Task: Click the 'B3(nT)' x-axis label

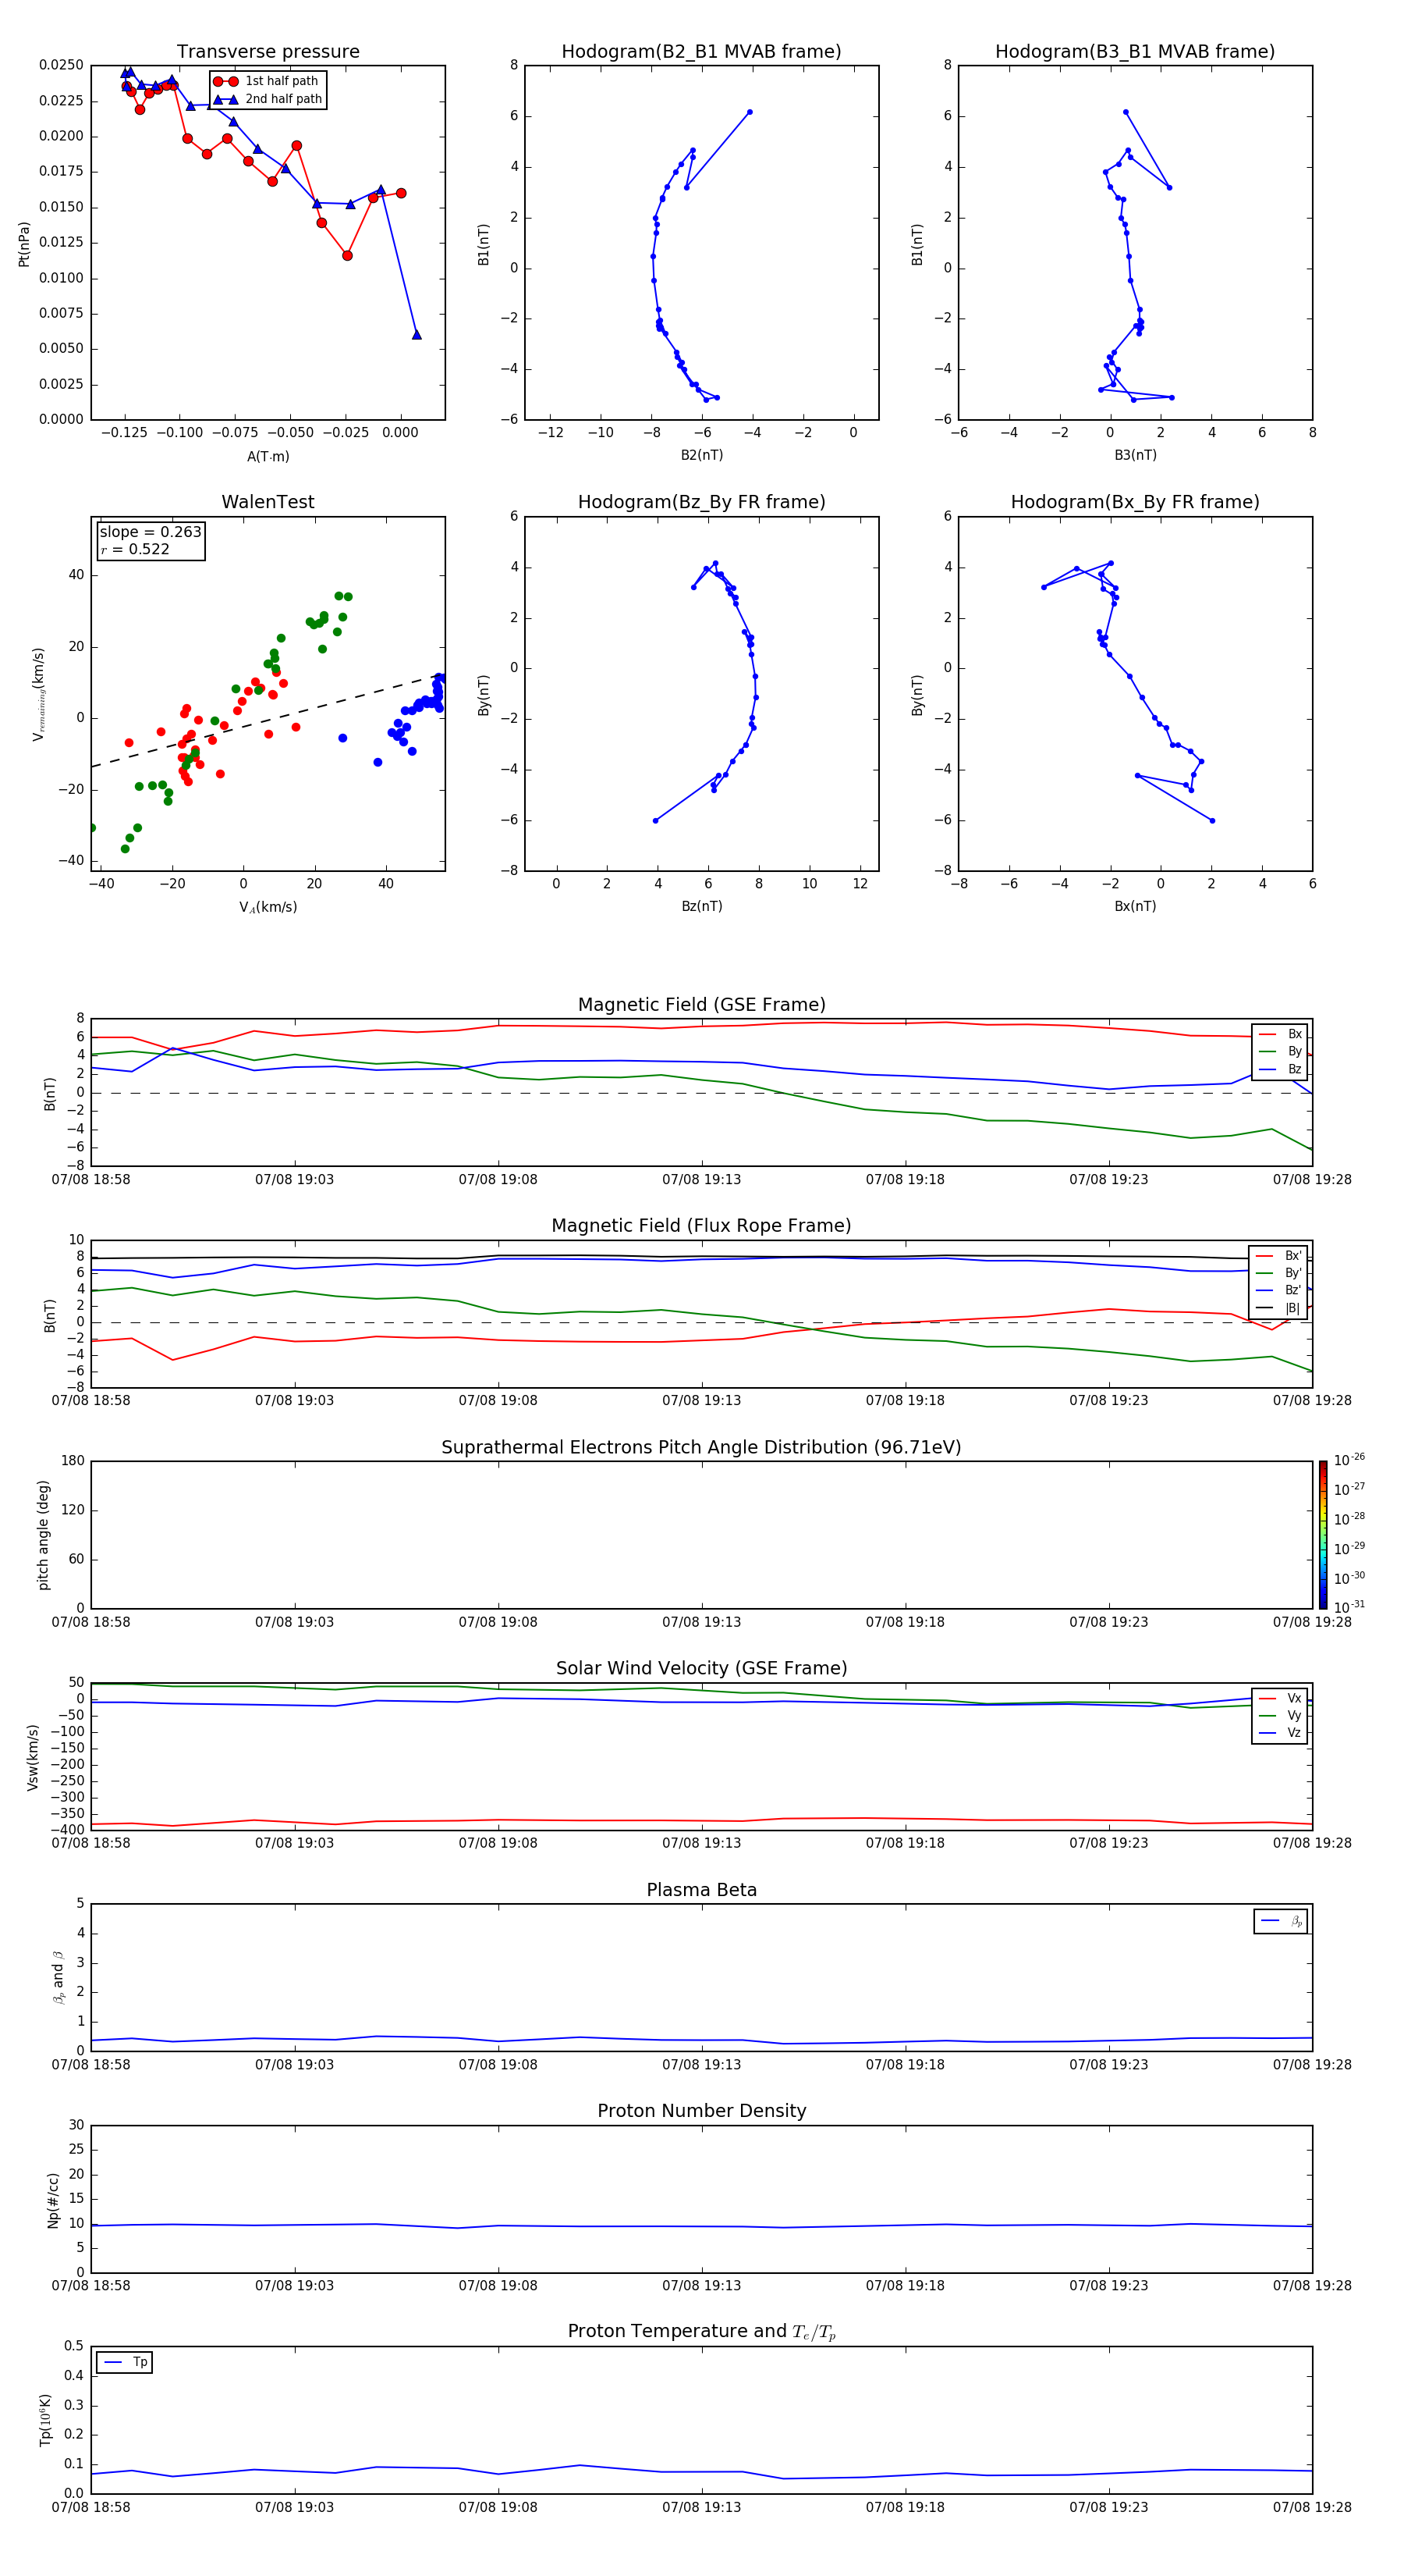Action: coord(1135,455)
